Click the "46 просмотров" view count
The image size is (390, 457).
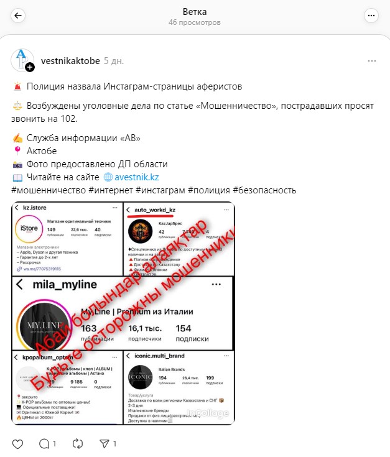tap(195, 22)
